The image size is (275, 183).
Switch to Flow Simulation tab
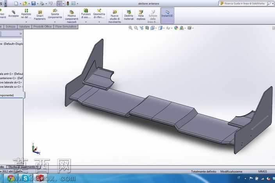[66, 27]
